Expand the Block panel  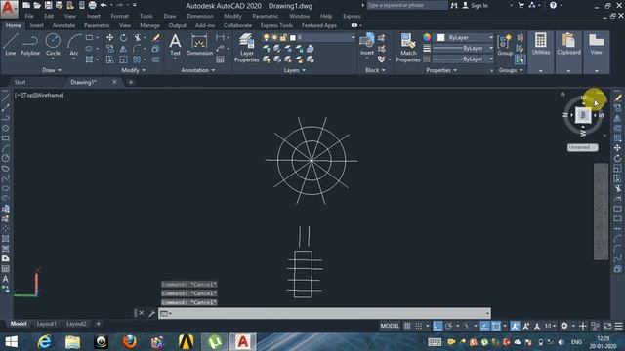click(x=375, y=70)
